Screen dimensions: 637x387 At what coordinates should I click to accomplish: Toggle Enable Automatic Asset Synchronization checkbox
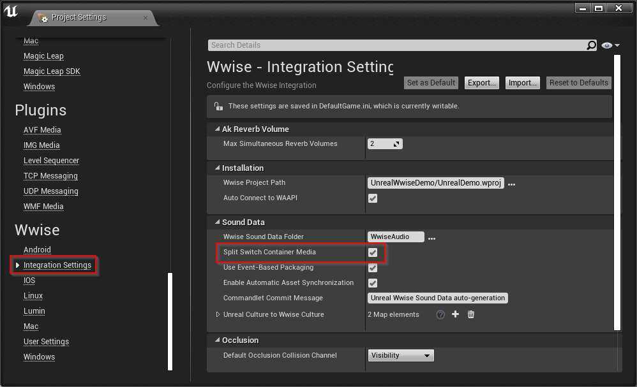click(x=373, y=283)
